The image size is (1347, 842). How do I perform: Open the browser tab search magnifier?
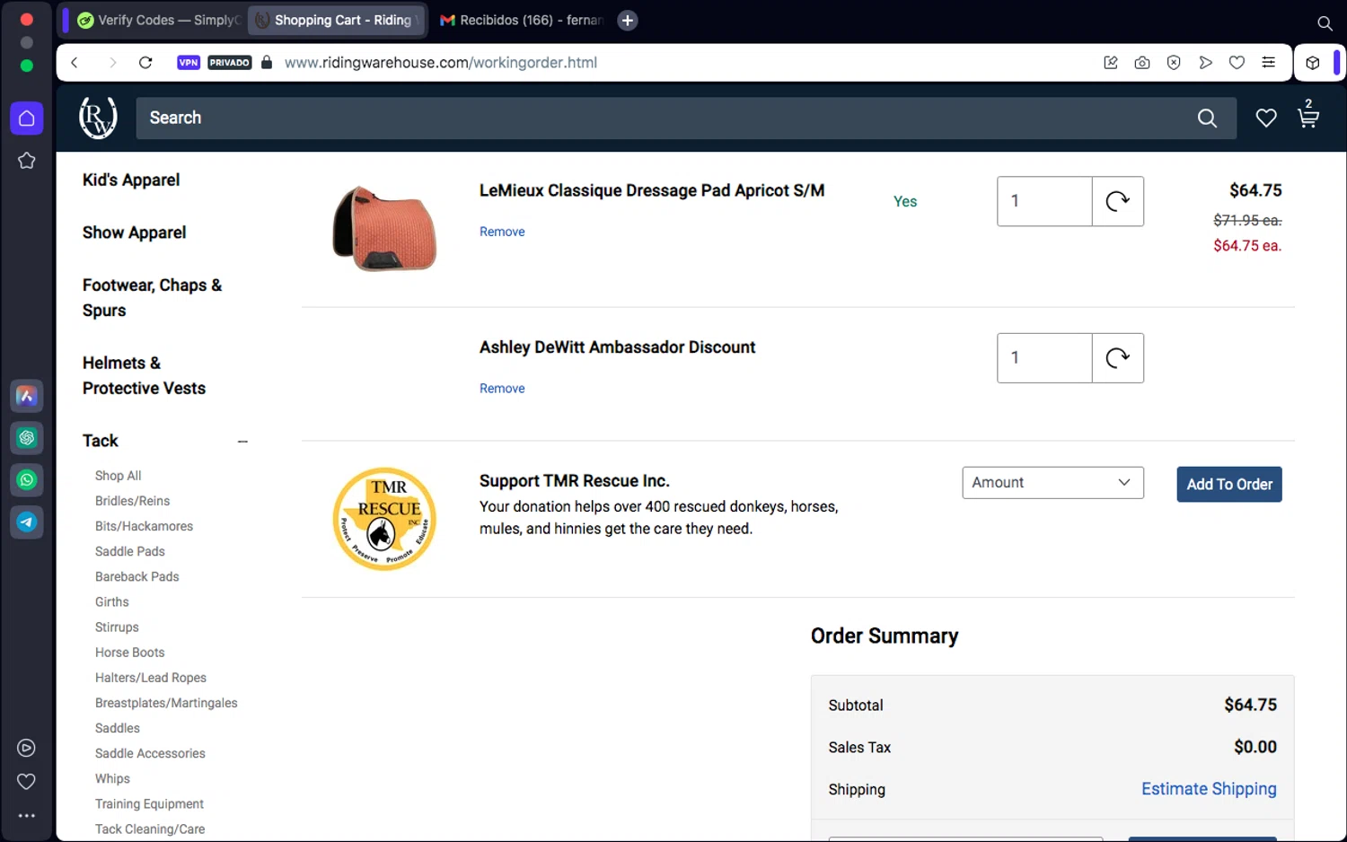[1325, 23]
